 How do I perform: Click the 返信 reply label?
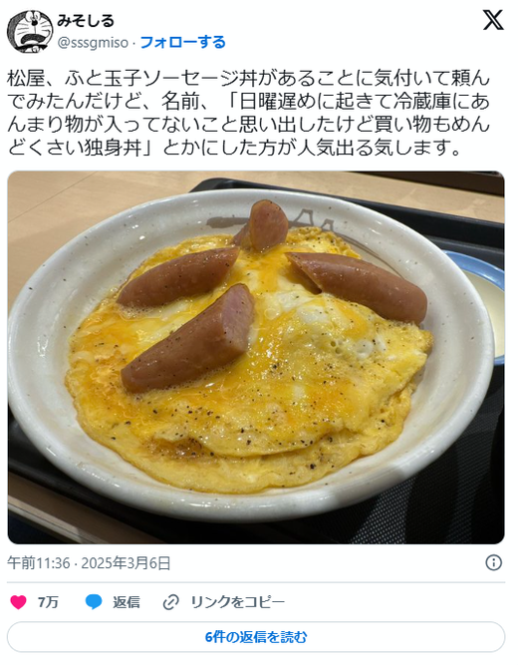126,602
